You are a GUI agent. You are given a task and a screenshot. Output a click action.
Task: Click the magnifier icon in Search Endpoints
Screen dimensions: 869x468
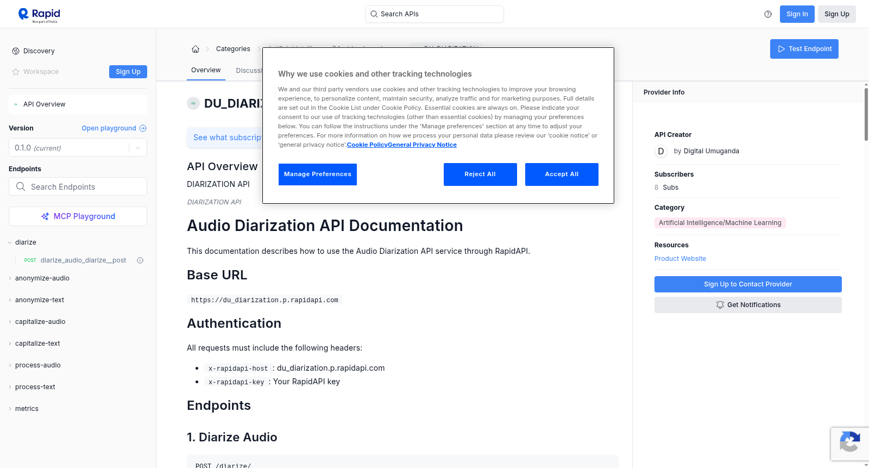pyautogui.click(x=21, y=186)
